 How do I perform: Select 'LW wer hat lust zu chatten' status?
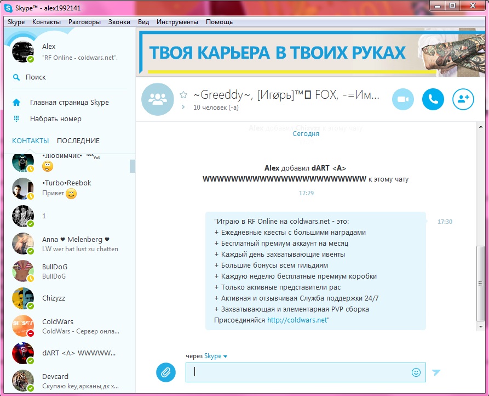point(80,249)
